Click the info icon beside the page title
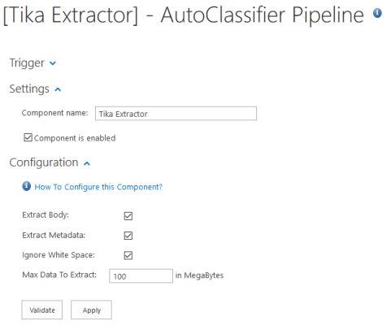391x325 pixels. coord(377,13)
